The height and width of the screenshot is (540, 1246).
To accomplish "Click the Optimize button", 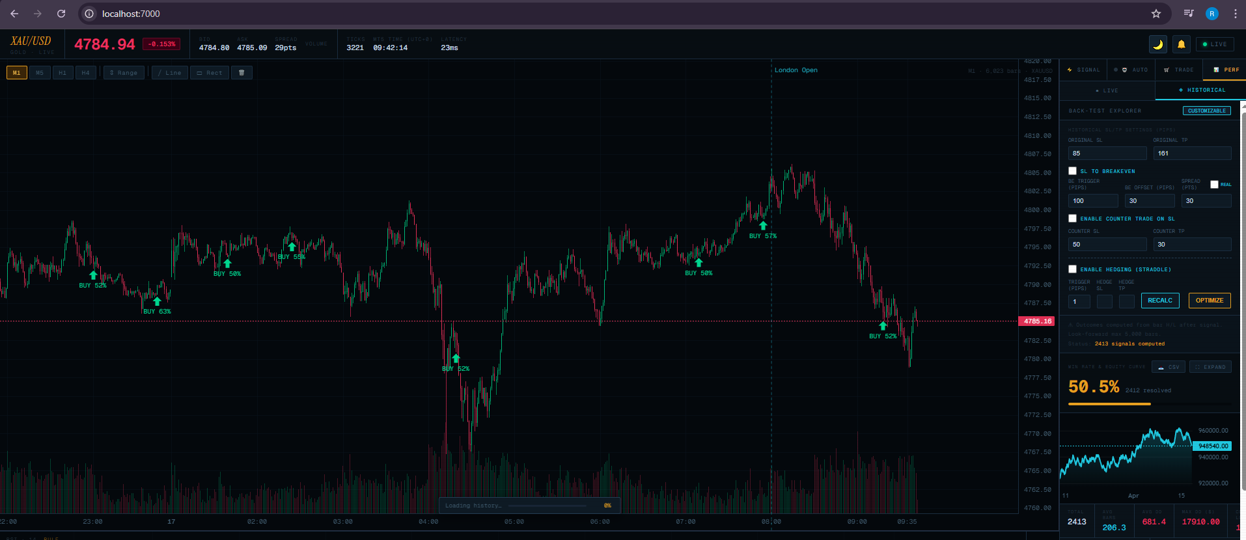I will point(1210,301).
